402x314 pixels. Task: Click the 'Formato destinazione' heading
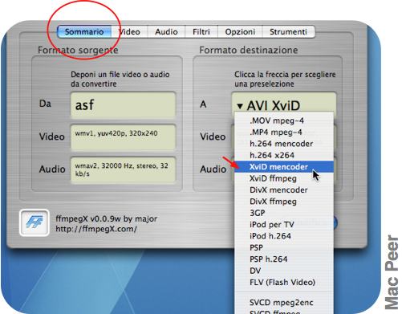coord(249,50)
